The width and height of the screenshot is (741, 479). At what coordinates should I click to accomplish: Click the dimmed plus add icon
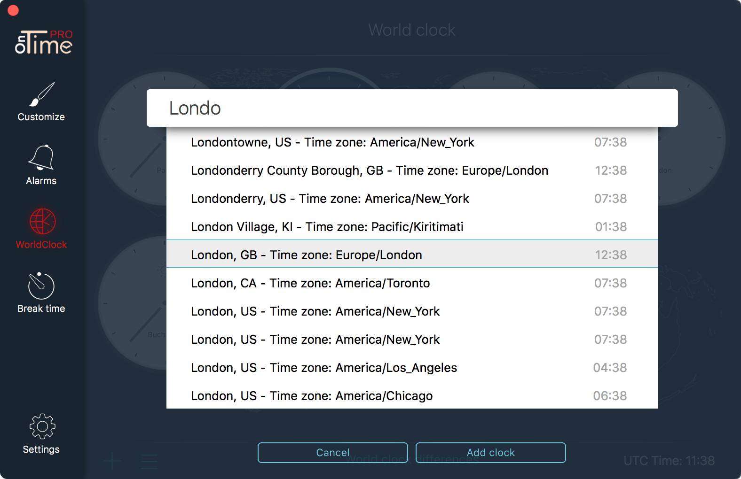(112, 461)
